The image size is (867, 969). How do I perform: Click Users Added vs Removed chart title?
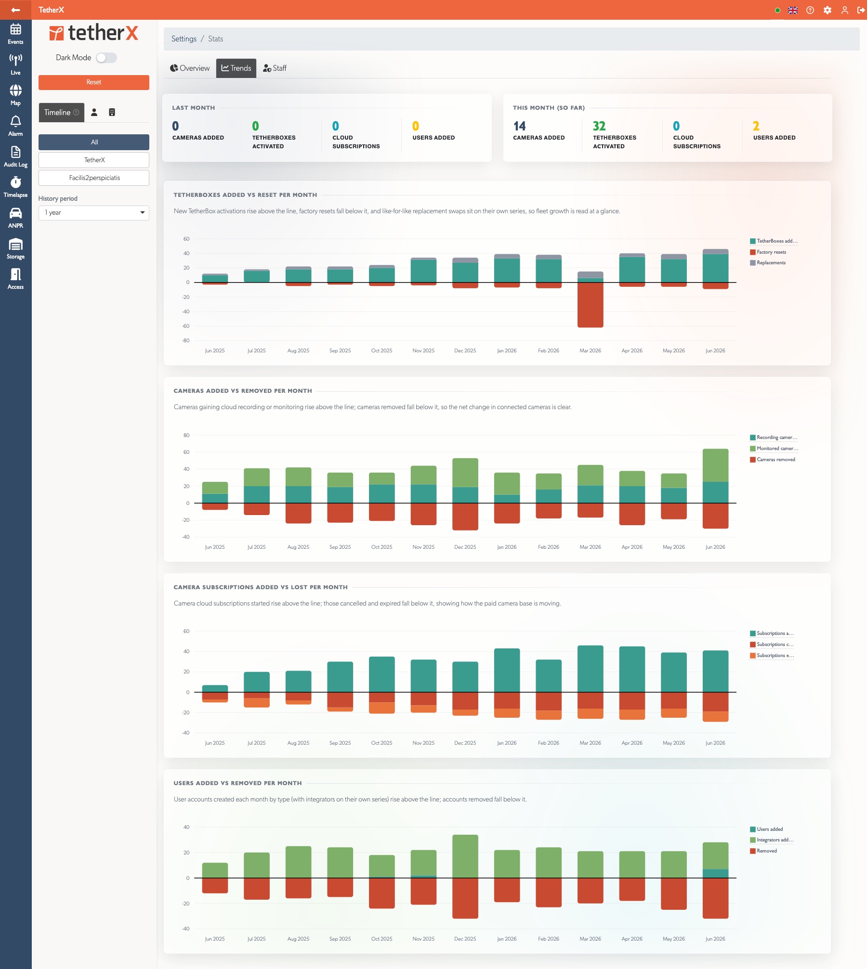pos(237,783)
